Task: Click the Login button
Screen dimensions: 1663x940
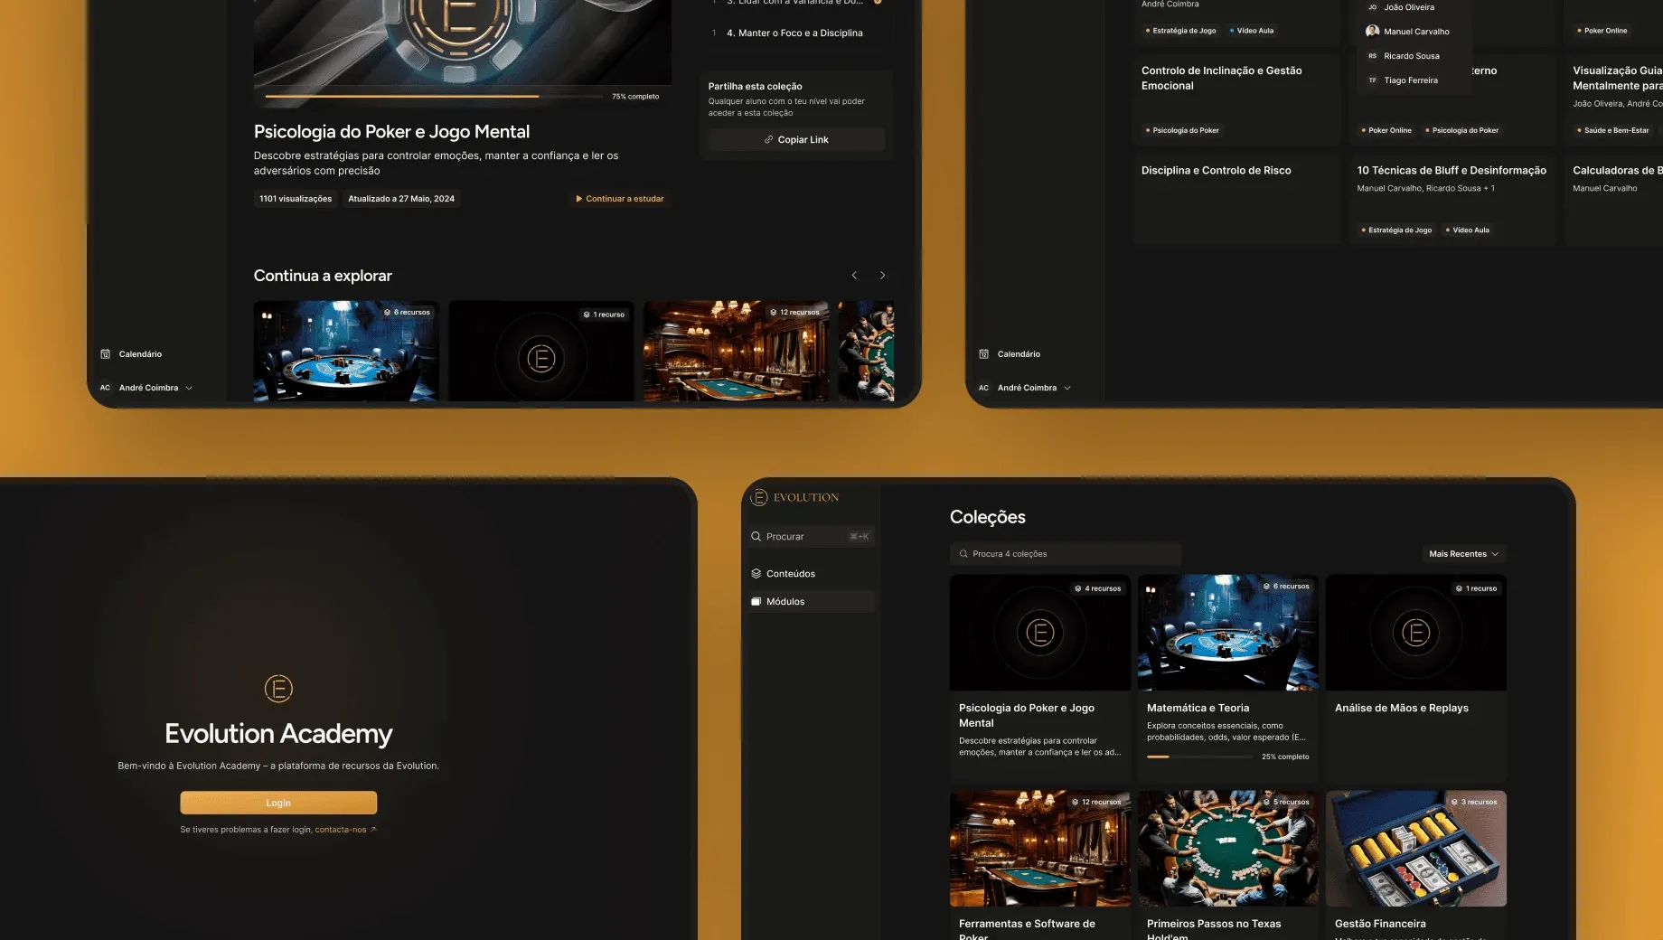Action: (278, 803)
